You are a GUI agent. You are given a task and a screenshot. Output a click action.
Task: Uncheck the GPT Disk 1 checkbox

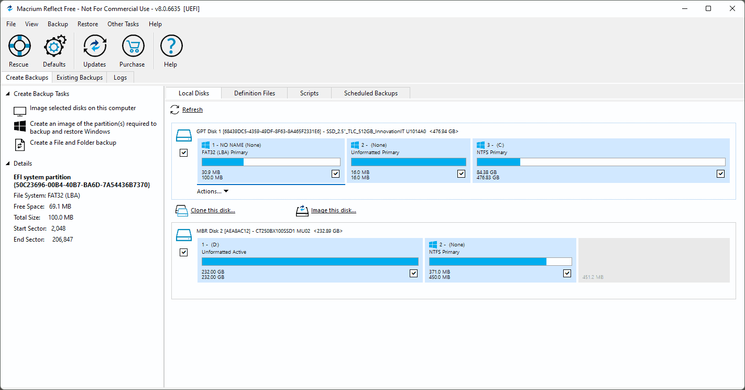pos(183,153)
